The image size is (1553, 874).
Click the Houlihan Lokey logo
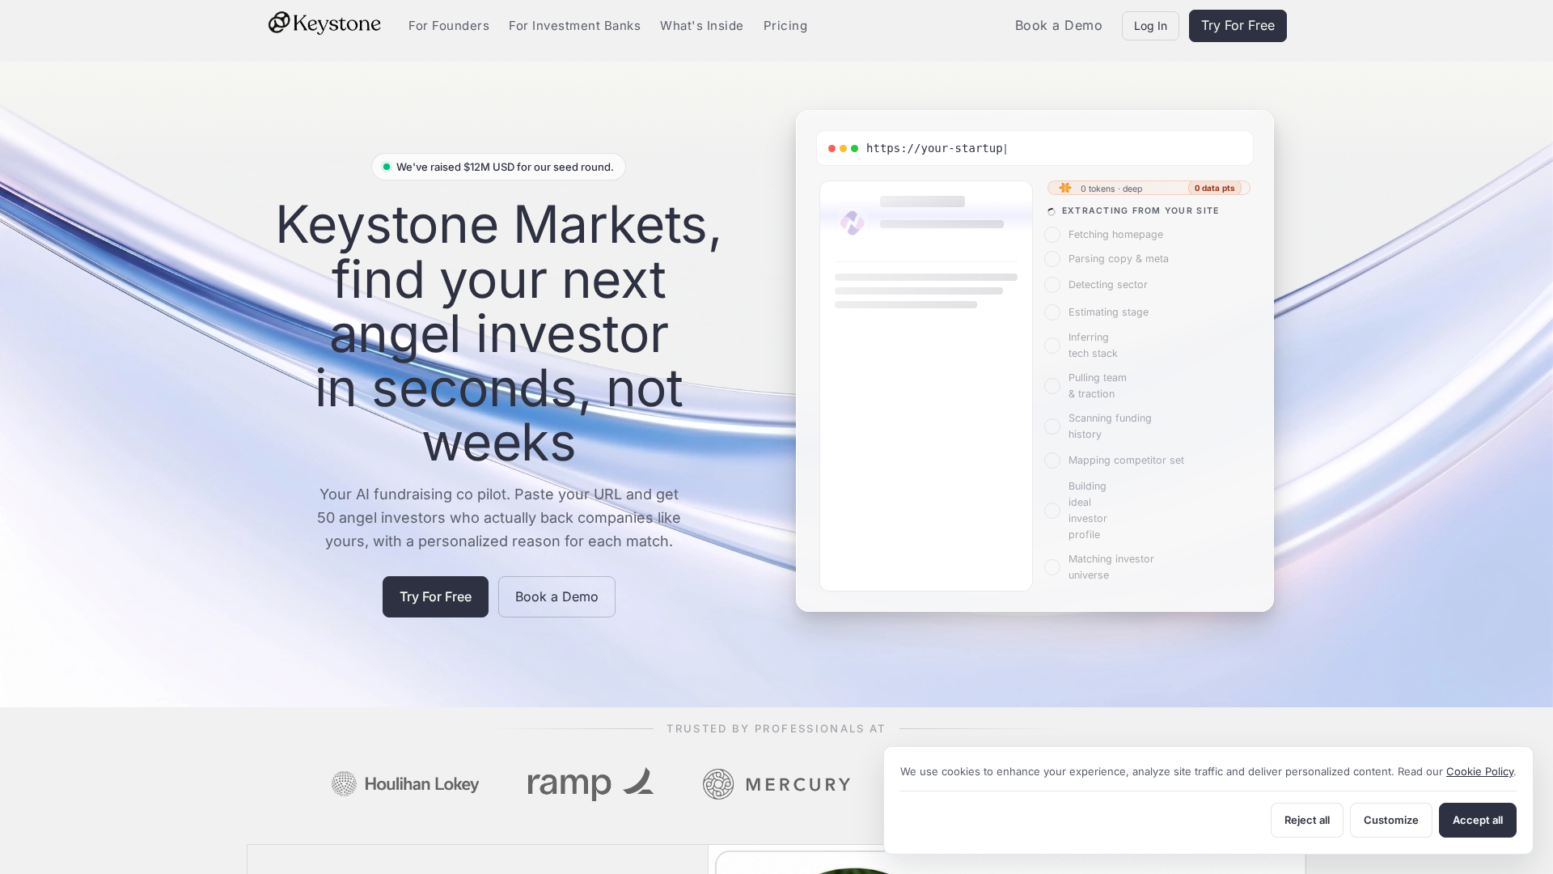(x=405, y=783)
